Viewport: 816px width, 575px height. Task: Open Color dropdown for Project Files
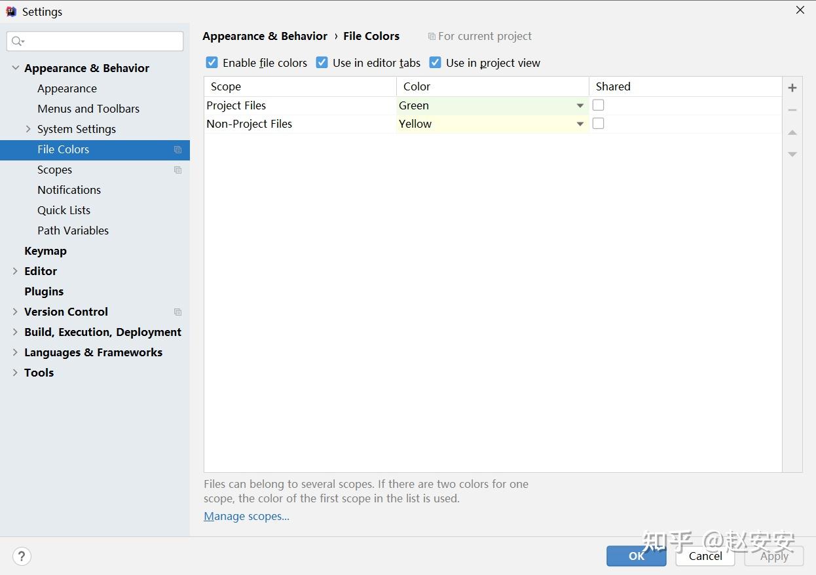580,105
